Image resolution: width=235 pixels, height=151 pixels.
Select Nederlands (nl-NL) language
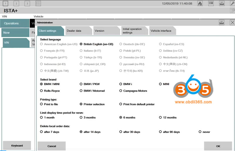(173, 57)
